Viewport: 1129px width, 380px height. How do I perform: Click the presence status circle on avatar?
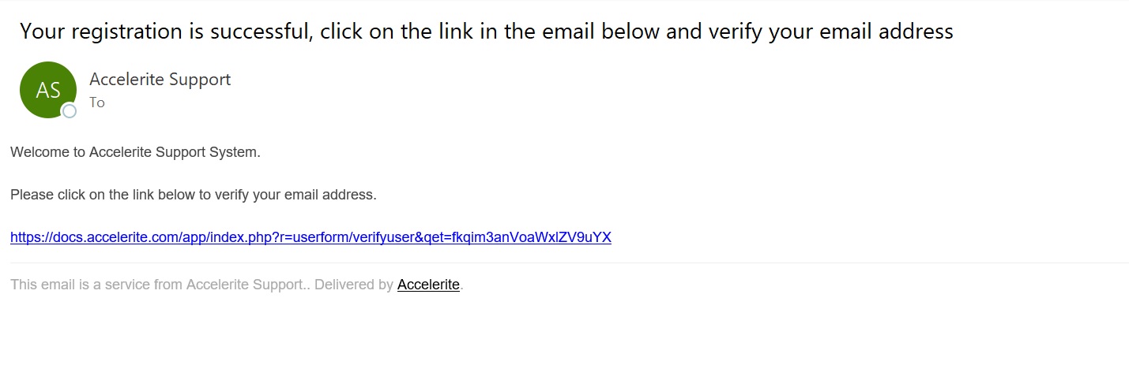(x=70, y=111)
